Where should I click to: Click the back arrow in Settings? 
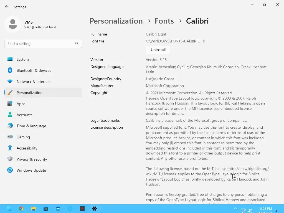click(x=7, y=7)
